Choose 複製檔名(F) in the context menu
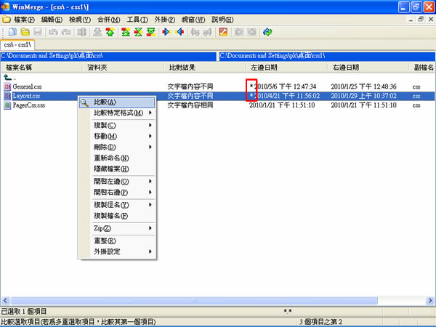 pos(117,216)
